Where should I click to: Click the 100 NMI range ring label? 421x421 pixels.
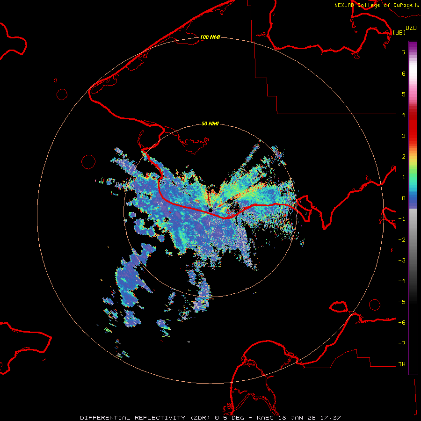point(210,37)
